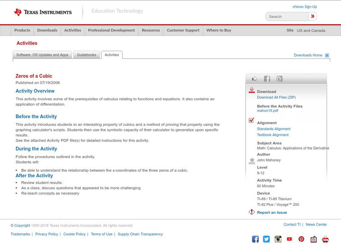Download All Files (ZIP)
This screenshot has width=341, height=244.
click(x=276, y=97)
